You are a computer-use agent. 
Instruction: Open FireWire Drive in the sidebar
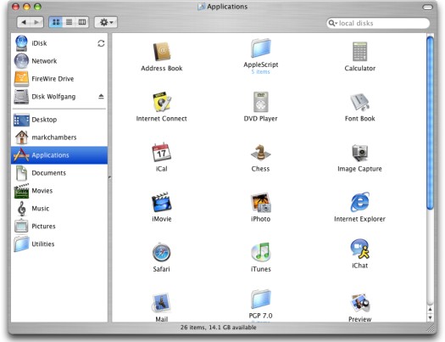click(59, 79)
